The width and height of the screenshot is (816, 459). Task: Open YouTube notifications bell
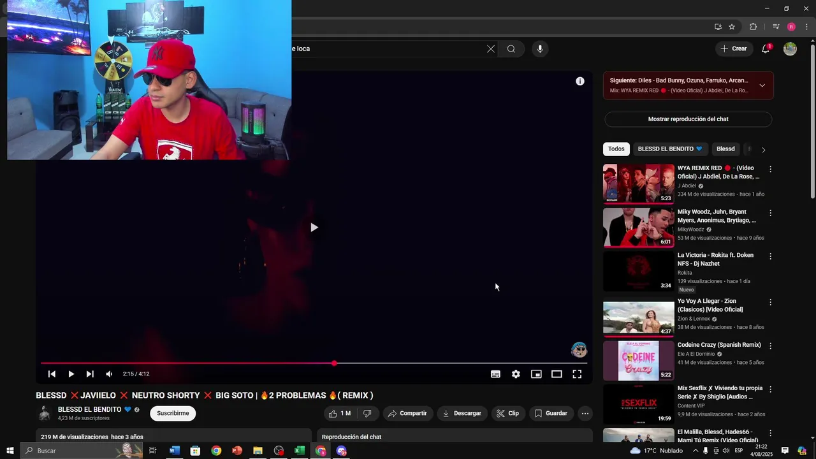(x=766, y=49)
